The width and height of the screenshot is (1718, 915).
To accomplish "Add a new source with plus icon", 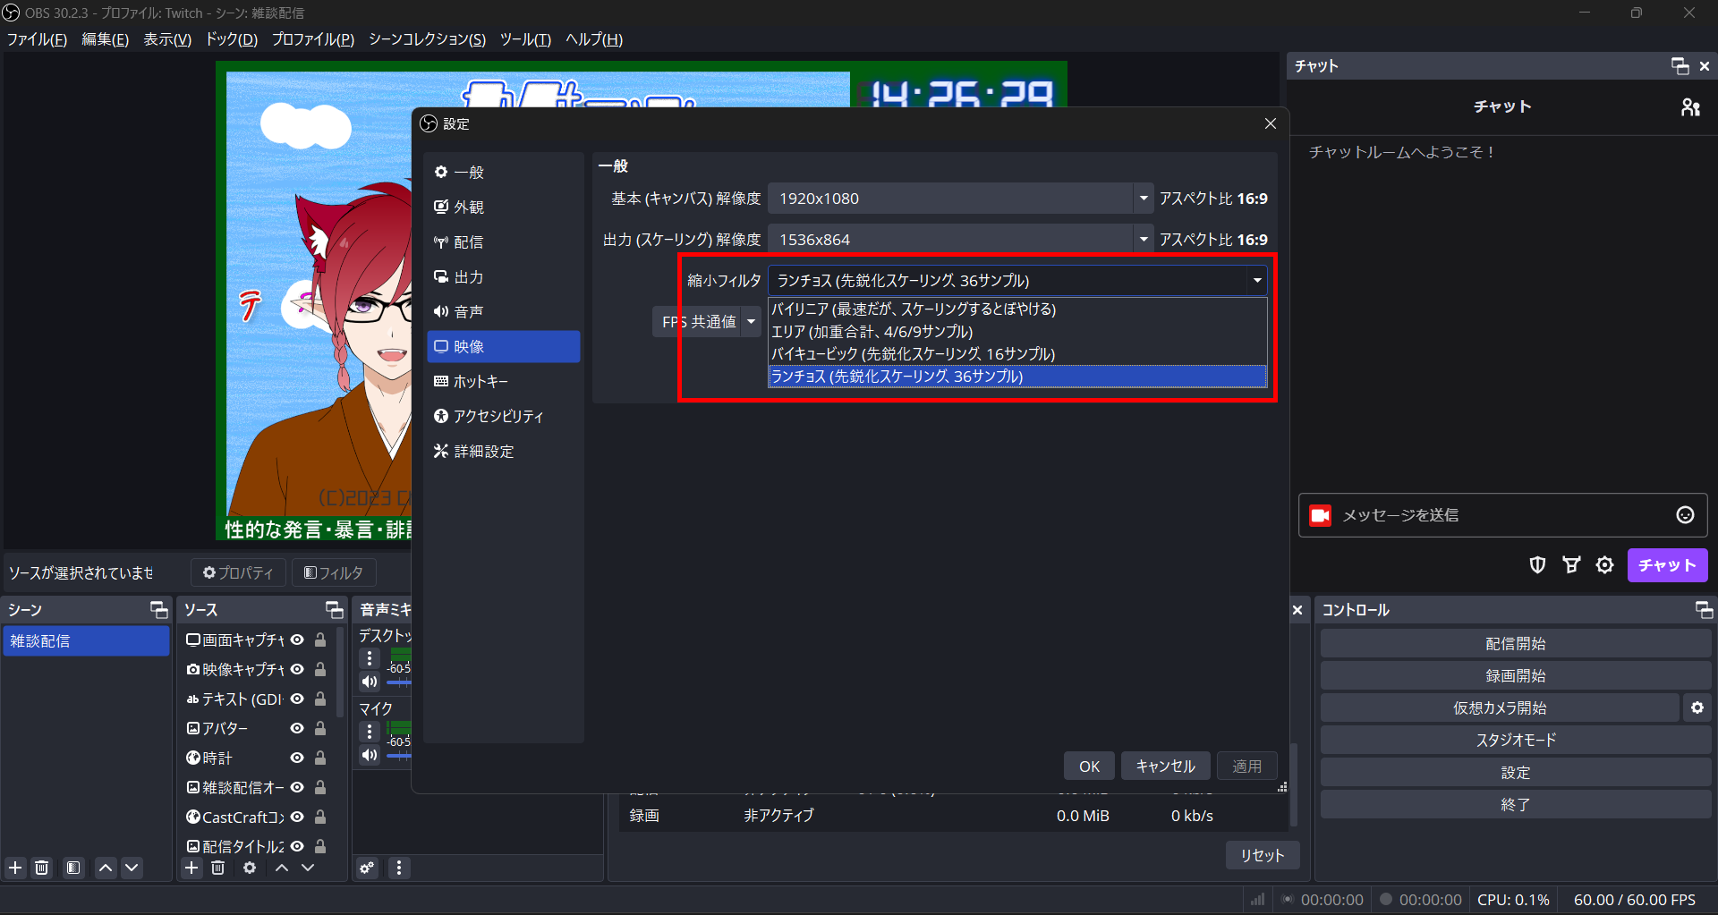I will pos(191,868).
